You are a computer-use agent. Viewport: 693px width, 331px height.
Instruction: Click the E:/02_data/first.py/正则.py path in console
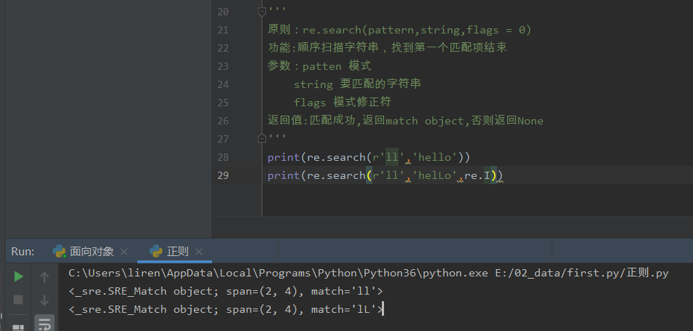[582, 274]
